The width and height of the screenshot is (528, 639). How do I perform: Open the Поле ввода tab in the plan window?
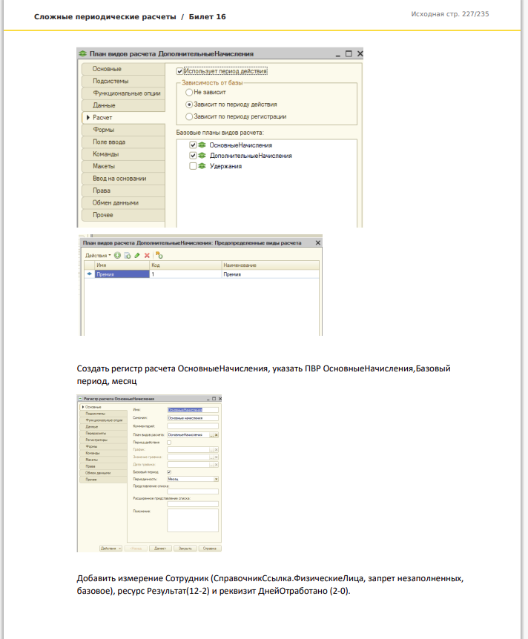pos(123,142)
